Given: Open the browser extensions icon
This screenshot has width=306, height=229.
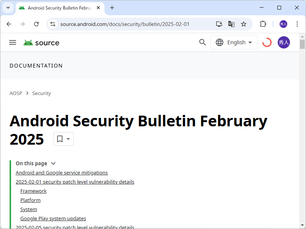Looking at the screenshot, I should point(263,24).
